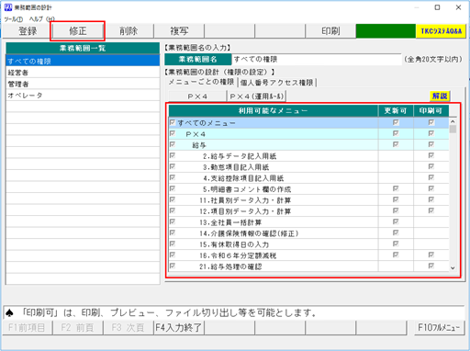Maximize the 業務範囲の設計 window
470x351 pixels.
(438, 7)
